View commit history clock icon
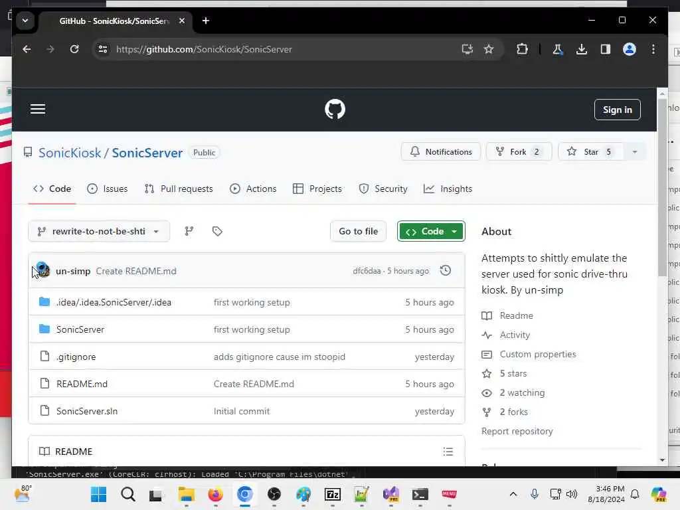Viewport: 680px width, 510px height. point(446,271)
